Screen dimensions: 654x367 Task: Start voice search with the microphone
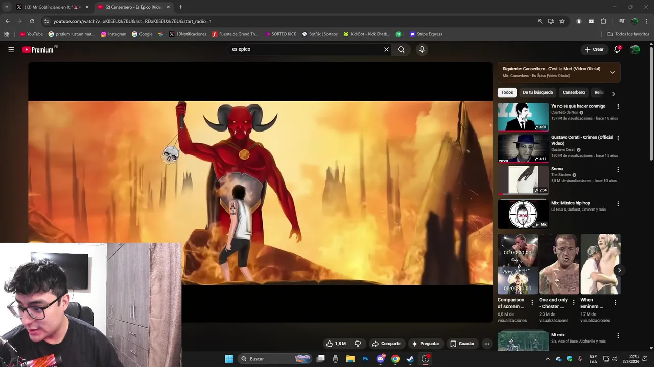point(422,49)
